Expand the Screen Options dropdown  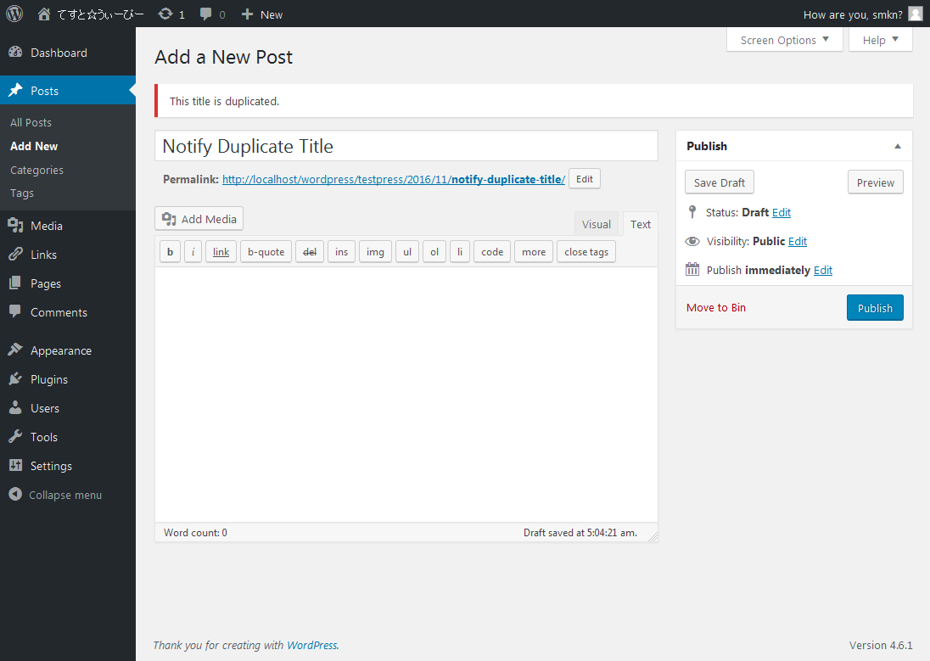click(784, 40)
